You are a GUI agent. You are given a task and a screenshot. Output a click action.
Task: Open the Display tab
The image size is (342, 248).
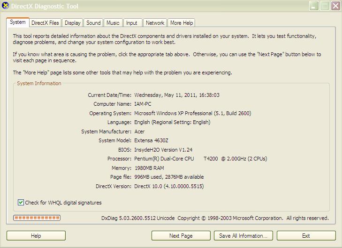[72, 23]
